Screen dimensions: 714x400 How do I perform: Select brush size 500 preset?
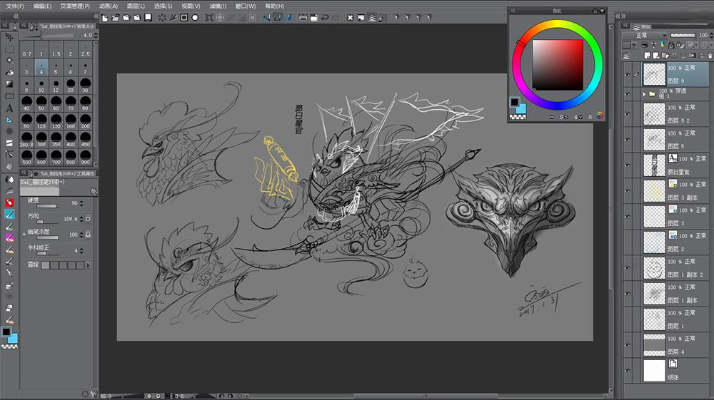tap(27, 158)
